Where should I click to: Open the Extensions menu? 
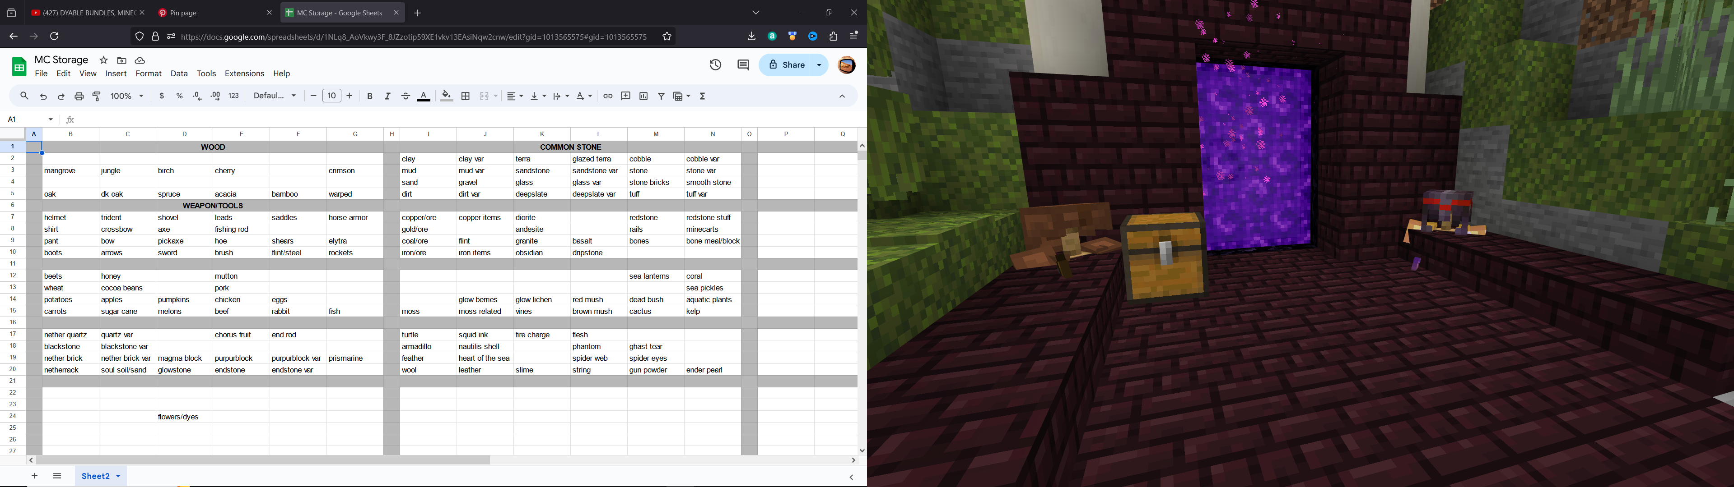coord(244,74)
